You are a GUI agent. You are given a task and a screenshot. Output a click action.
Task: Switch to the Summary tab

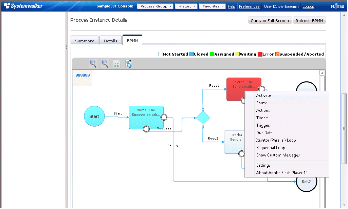[85, 41]
